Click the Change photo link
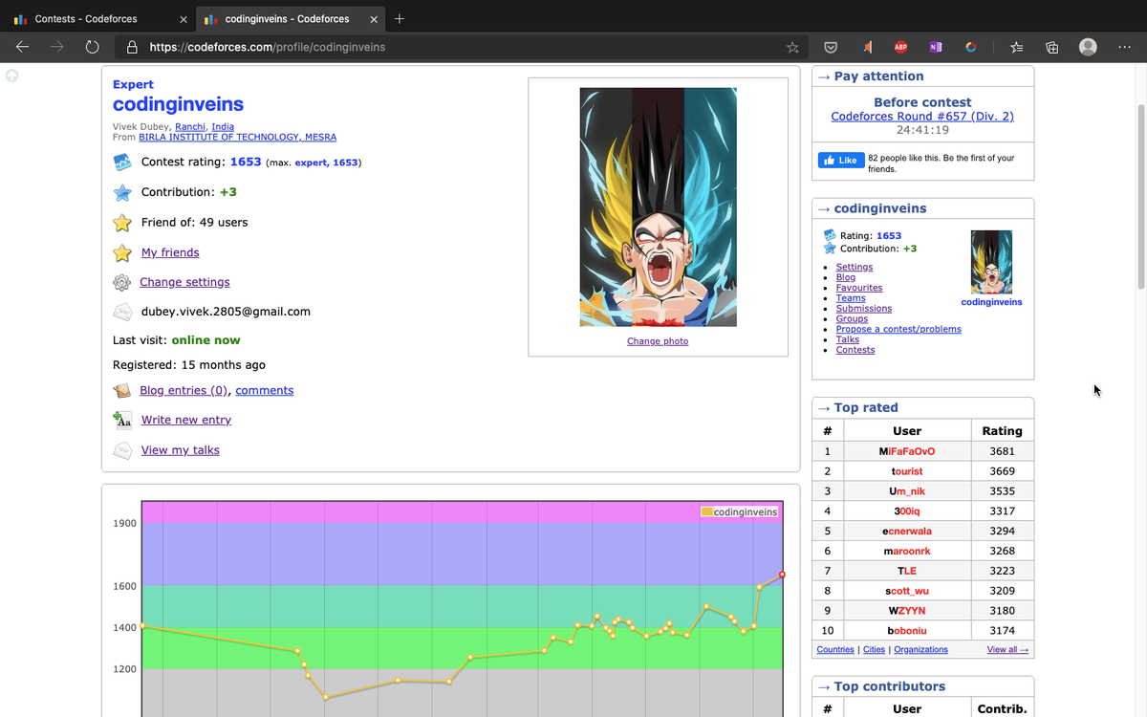Viewport: 1147px width, 717px height. pyautogui.click(x=658, y=341)
